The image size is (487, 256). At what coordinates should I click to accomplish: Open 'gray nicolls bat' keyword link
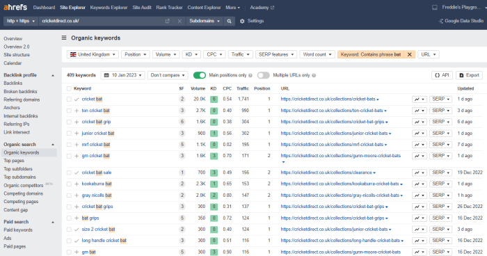pos(97,195)
